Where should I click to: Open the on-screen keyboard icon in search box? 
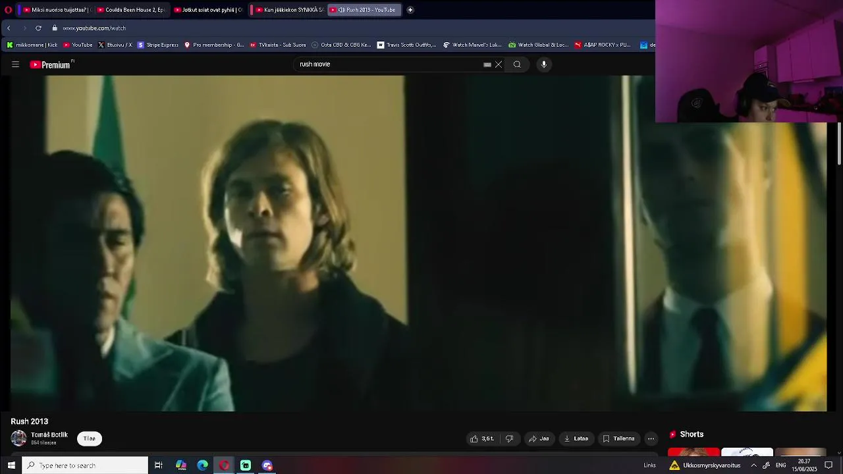[487, 65]
